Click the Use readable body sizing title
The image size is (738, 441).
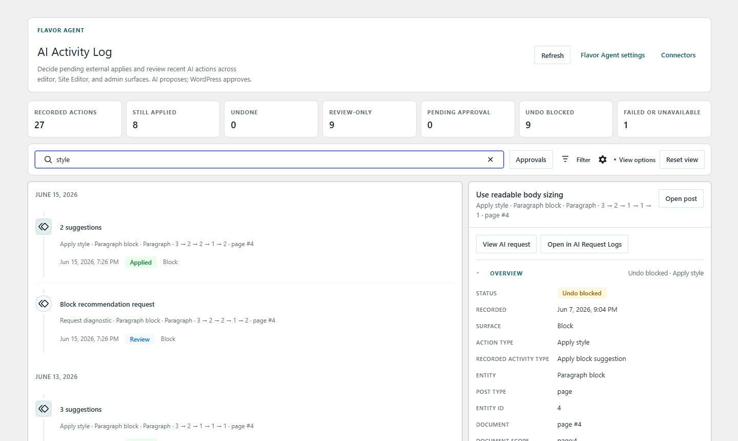coord(519,194)
